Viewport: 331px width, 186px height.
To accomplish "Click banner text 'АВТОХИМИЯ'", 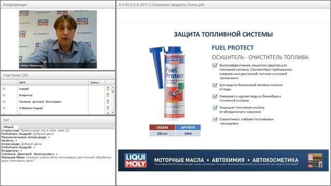I will tap(228, 160).
